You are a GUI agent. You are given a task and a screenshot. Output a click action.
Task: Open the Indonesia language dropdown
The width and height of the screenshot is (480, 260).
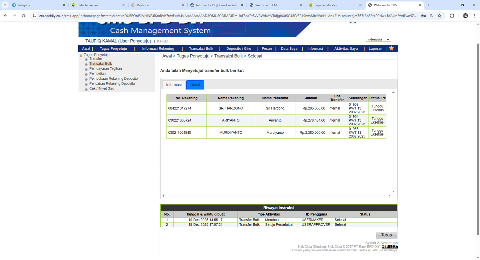[x=378, y=39]
